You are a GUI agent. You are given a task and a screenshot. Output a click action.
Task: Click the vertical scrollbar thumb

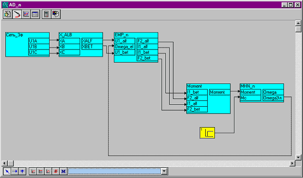tap(298, 29)
